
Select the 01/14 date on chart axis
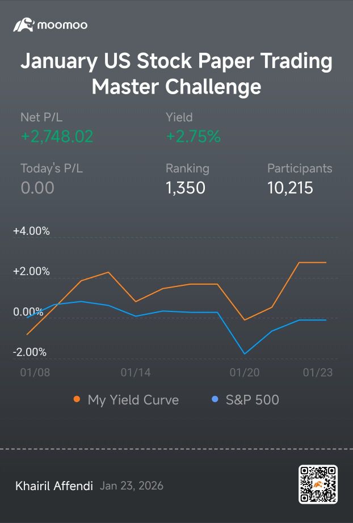(x=136, y=372)
